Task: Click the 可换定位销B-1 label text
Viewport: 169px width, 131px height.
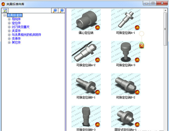Action: 86,97
